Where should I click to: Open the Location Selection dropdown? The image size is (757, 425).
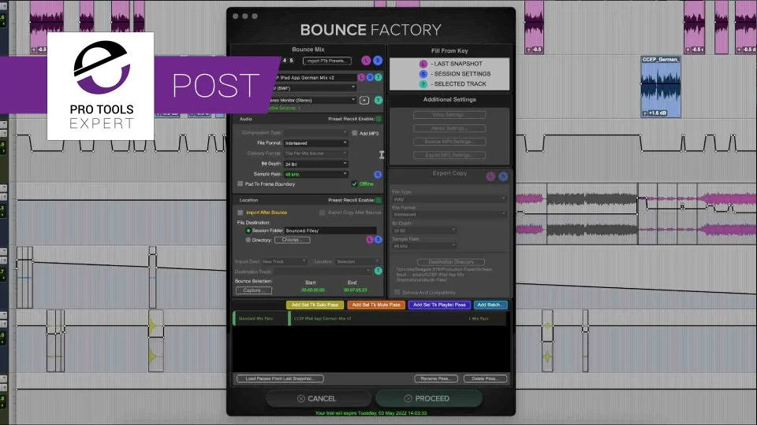[357, 261]
